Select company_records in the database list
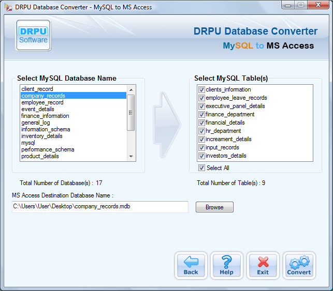Viewport: 333px width, 291px height. [74, 96]
